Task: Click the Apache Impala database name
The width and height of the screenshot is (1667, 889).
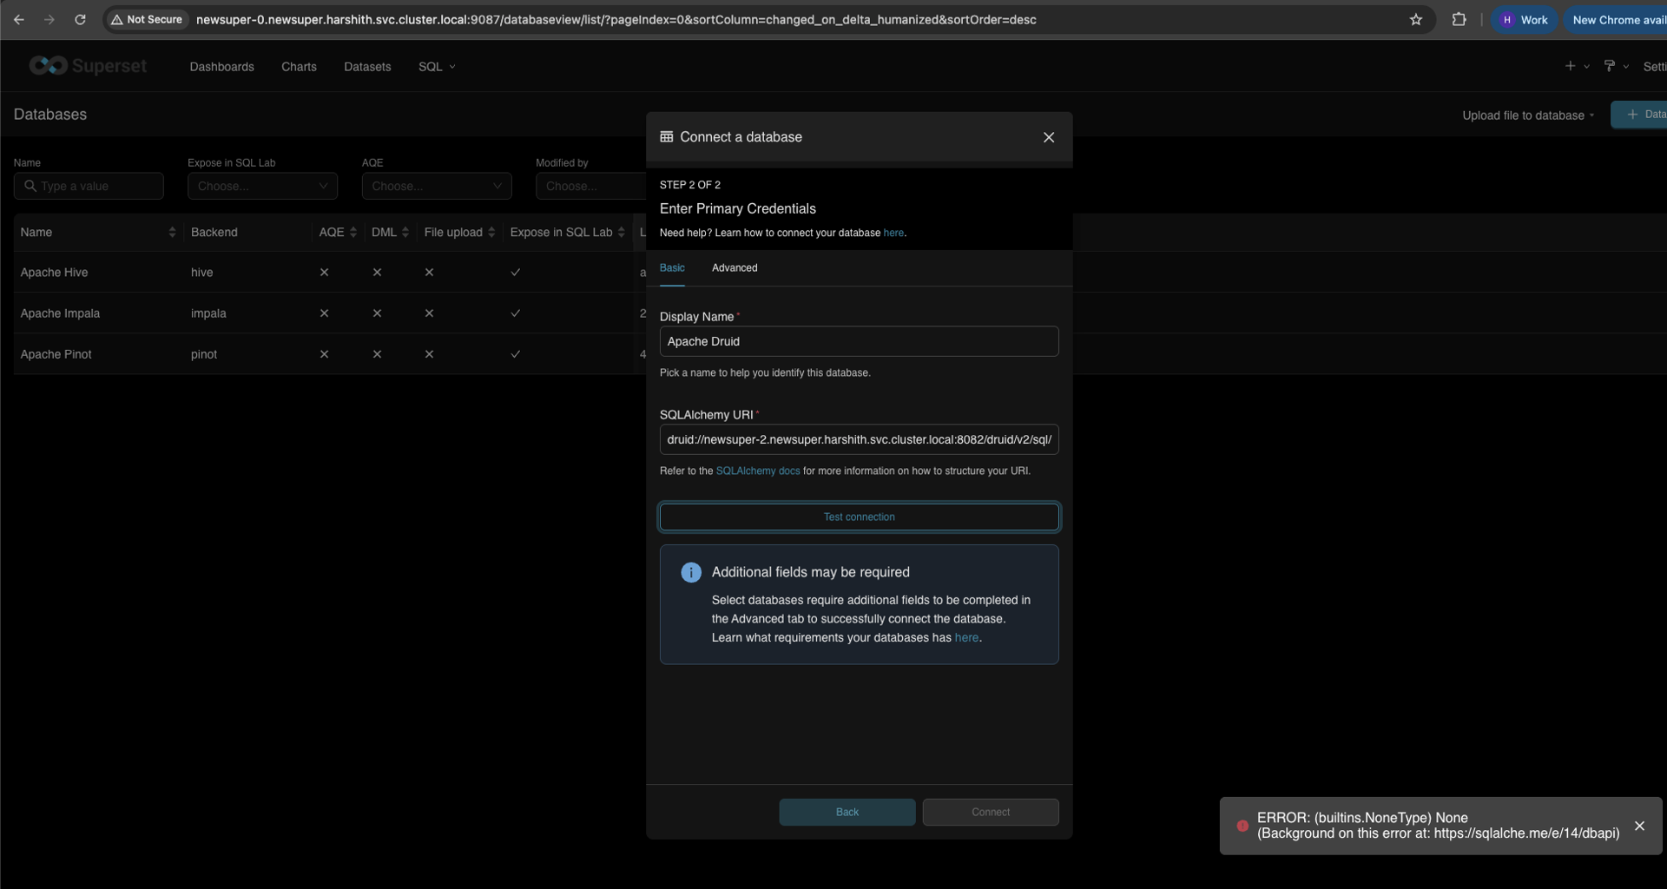Action: [60, 313]
